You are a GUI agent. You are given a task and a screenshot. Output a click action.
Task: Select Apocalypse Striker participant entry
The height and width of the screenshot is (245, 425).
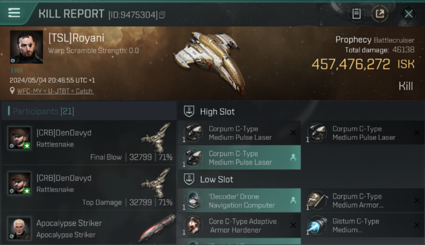point(89,228)
